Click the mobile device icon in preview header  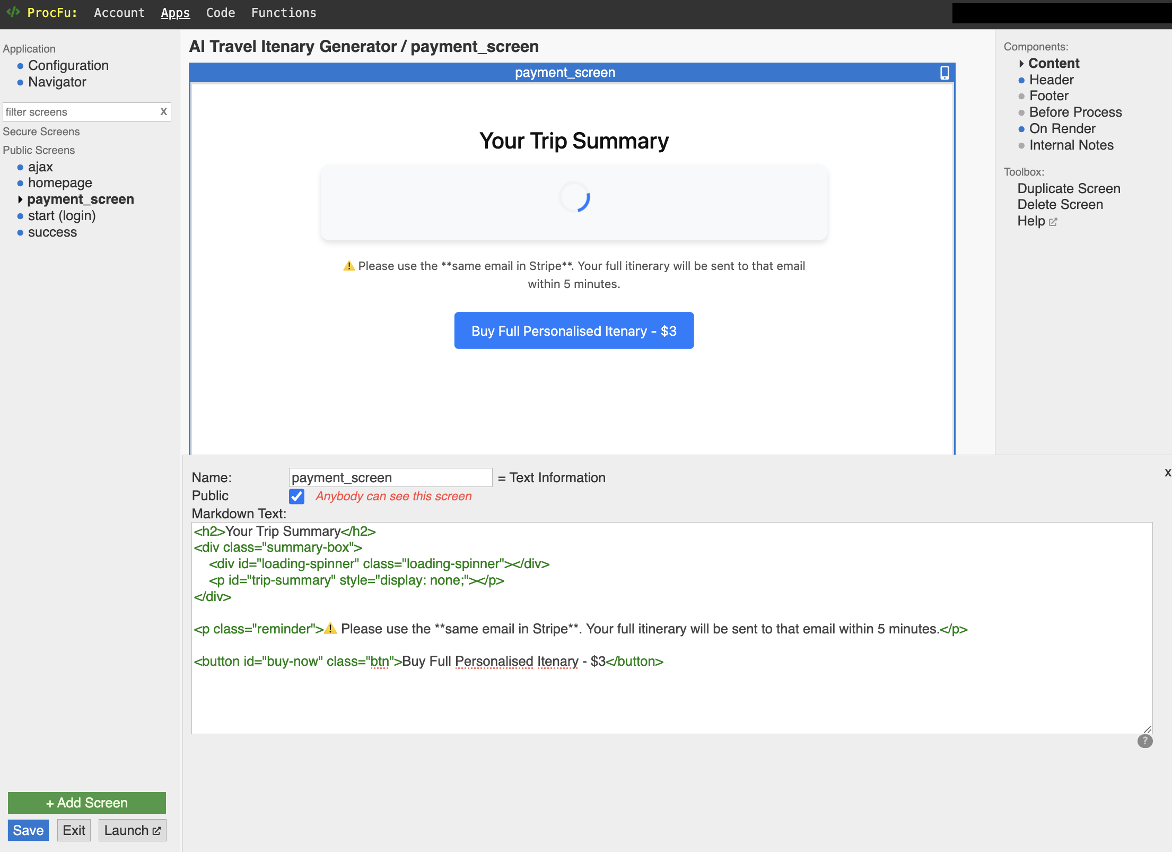click(944, 73)
